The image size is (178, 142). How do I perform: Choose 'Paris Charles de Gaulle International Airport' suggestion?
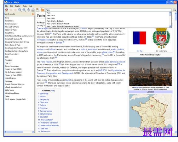(63, 26)
